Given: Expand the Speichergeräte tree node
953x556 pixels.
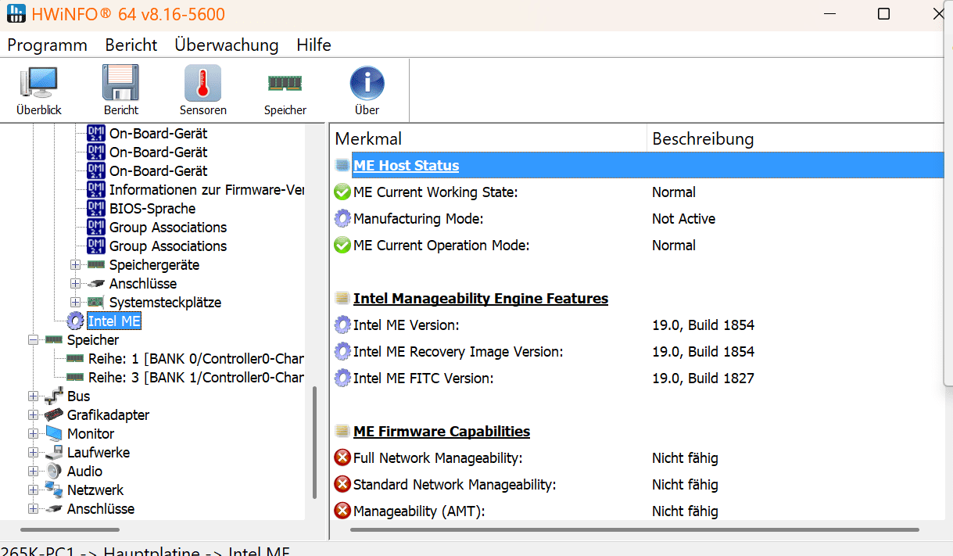Looking at the screenshot, I should click(x=75, y=264).
